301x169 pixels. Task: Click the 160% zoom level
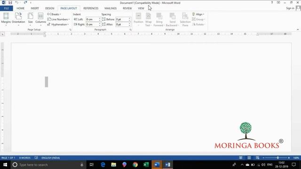pos(296,158)
